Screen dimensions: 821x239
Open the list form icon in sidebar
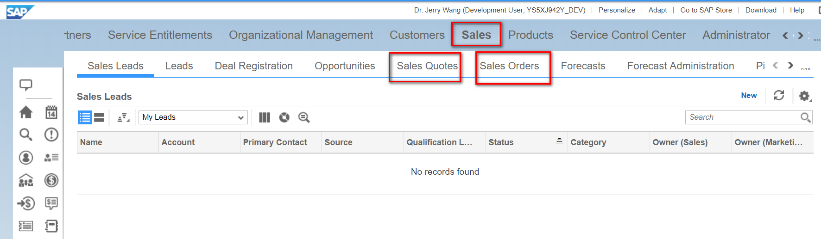(26, 226)
